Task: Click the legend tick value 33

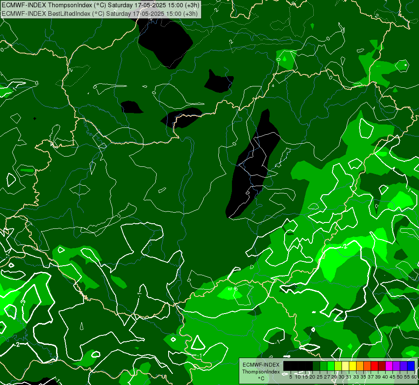Action: (x=356, y=377)
